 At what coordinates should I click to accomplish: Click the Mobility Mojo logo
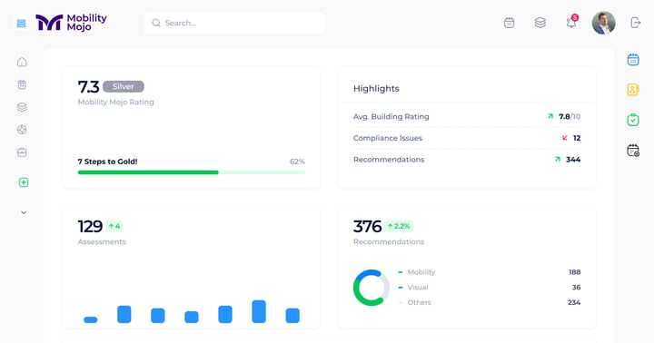(72, 23)
